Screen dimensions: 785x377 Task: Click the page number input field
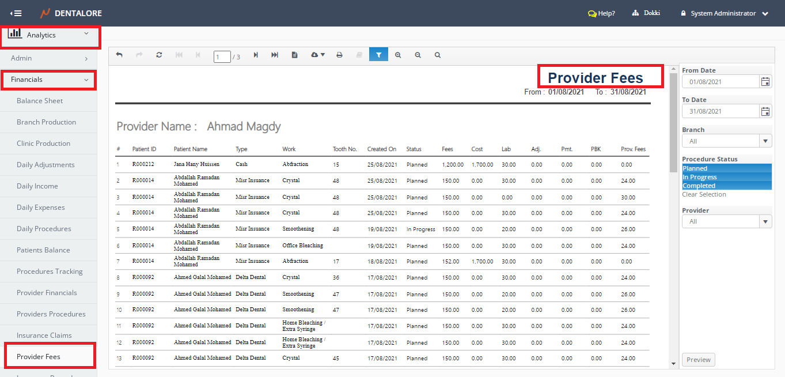222,56
